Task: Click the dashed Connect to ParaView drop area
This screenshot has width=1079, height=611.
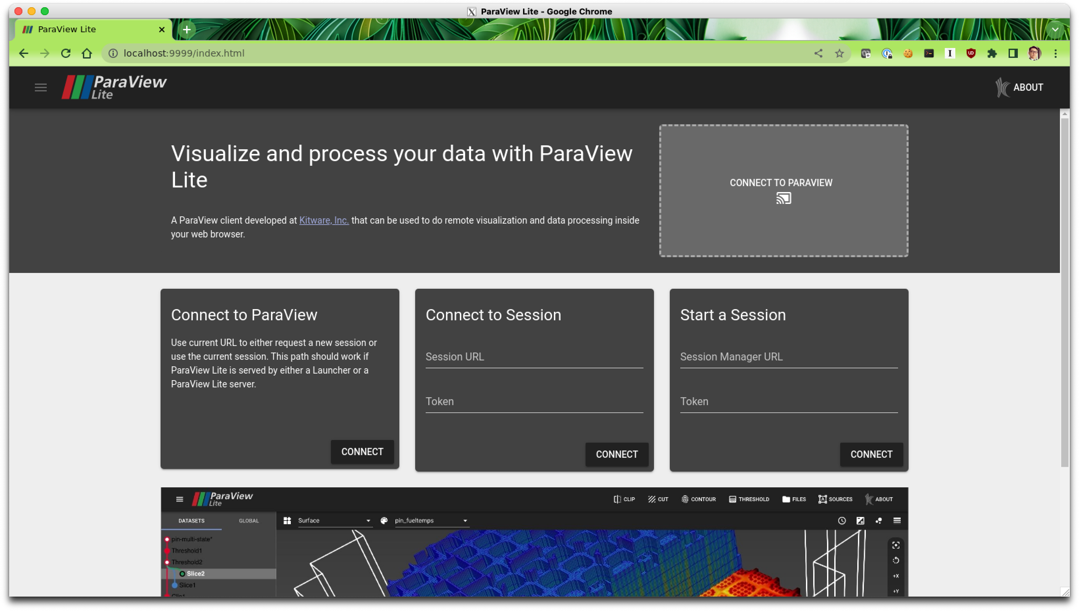Action: point(783,190)
